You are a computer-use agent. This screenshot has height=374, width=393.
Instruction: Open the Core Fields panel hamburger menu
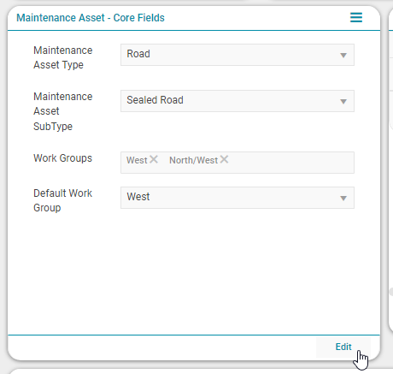point(356,17)
